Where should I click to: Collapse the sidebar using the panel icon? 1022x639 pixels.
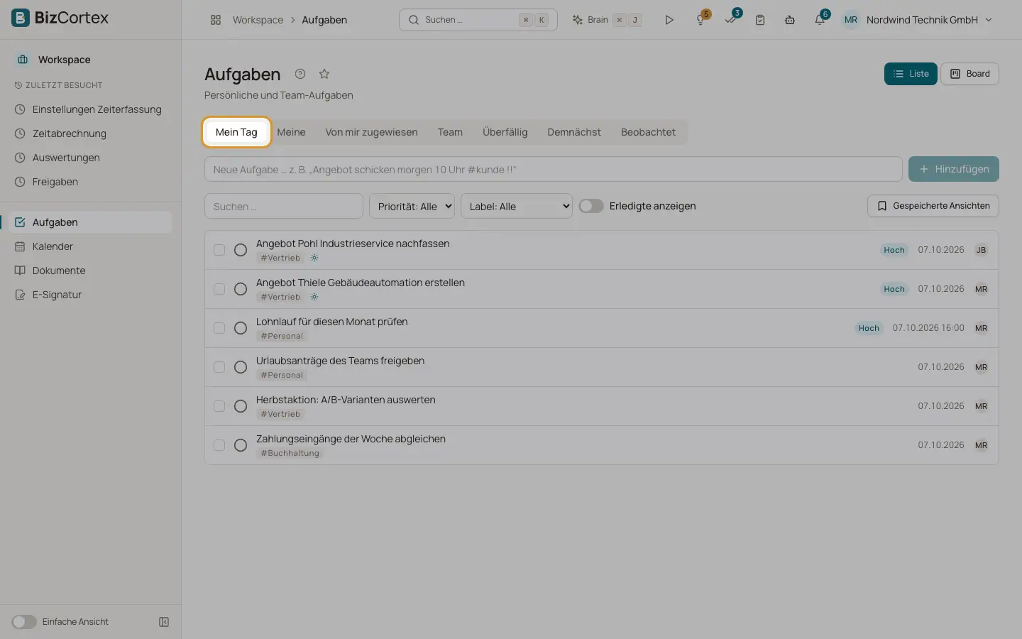[x=164, y=622]
